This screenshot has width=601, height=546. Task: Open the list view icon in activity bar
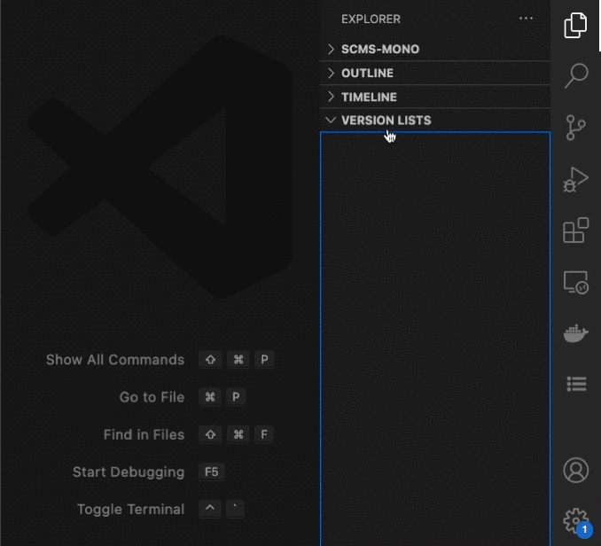coord(576,384)
